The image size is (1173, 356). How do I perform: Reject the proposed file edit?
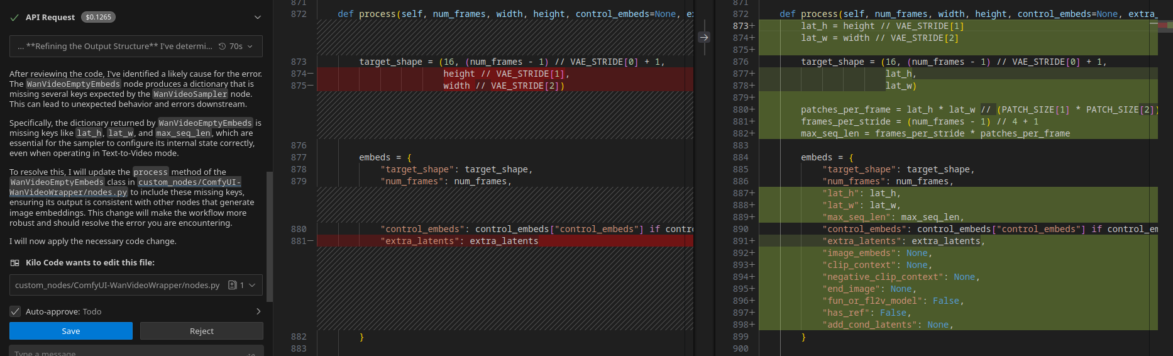pyautogui.click(x=202, y=331)
